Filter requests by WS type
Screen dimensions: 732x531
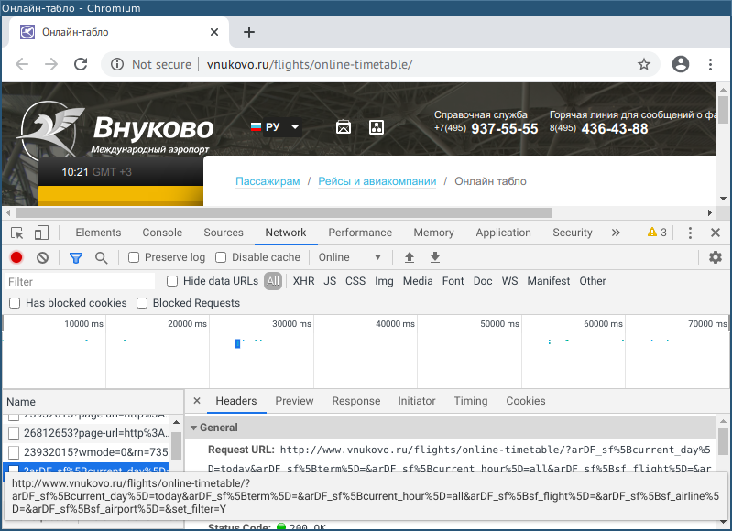click(x=509, y=281)
